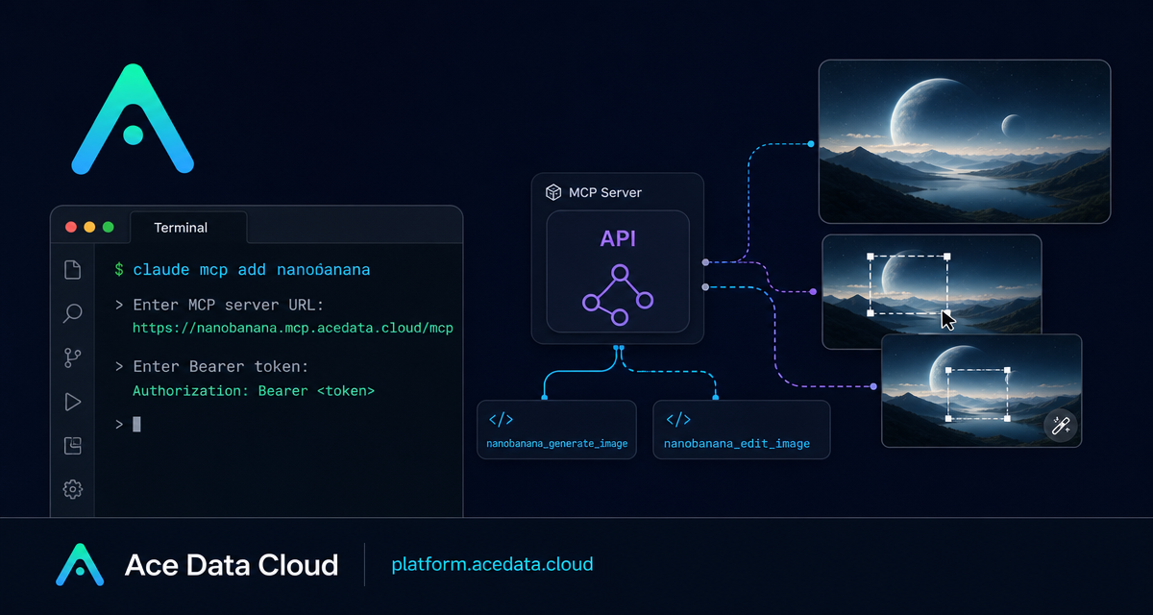Place the cursor at the terminal prompt block
This screenshot has height=615, width=1153.
(136, 424)
